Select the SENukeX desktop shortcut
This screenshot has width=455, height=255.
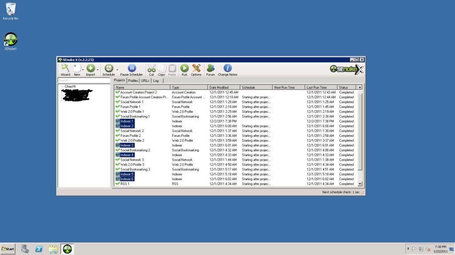coord(11,42)
